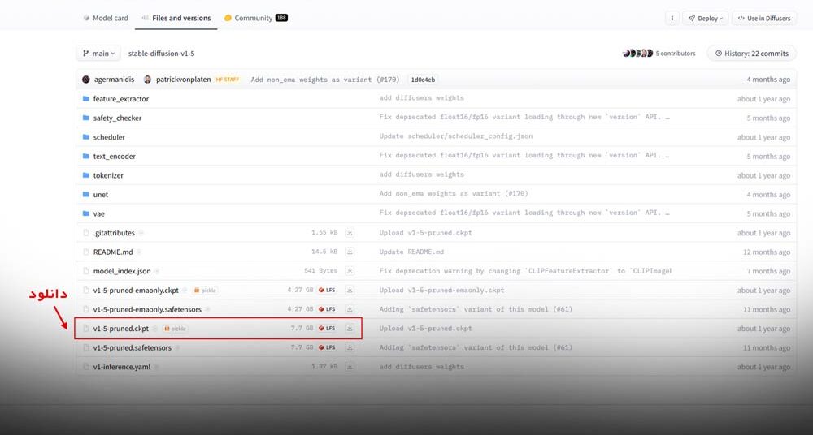Open the Community tab
Screen dimensions: 813x435
pos(255,18)
